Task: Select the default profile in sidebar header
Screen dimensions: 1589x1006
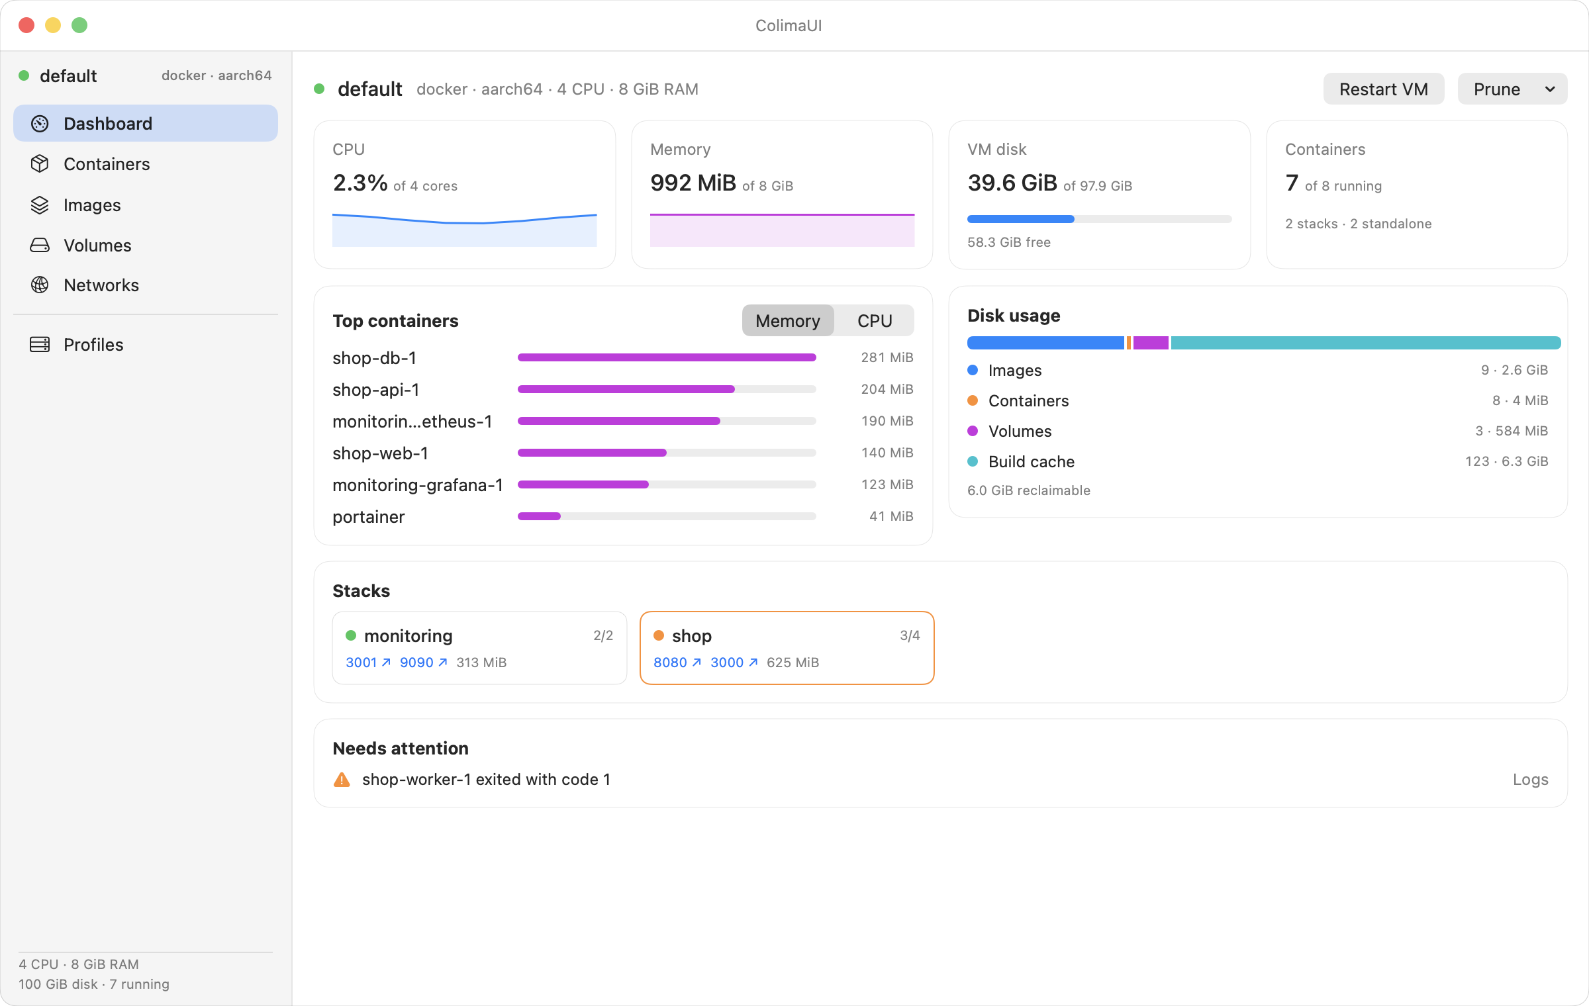Action: pyautogui.click(x=146, y=75)
